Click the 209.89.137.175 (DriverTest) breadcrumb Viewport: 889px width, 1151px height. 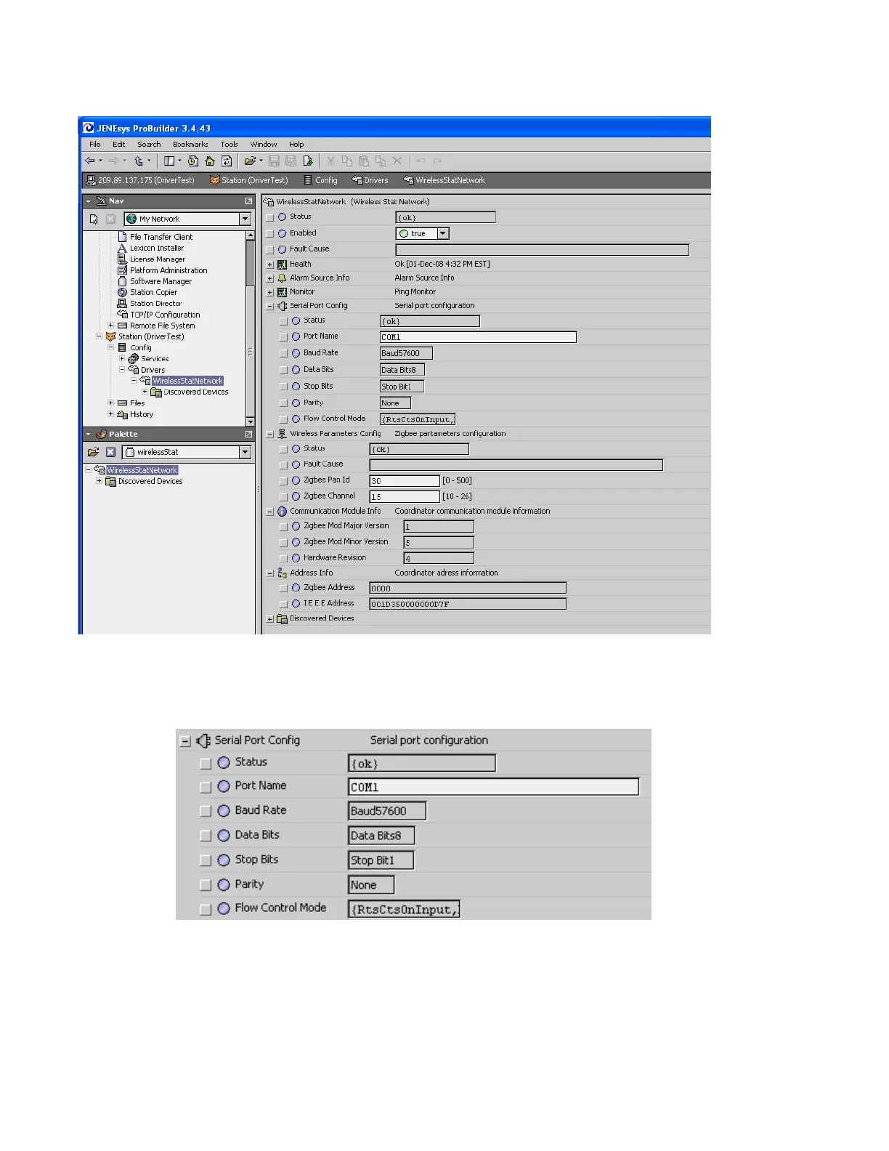point(140,180)
